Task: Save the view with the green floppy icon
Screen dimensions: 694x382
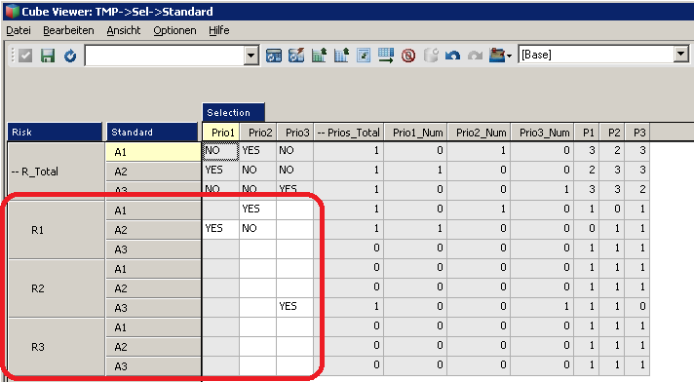Action: [x=48, y=56]
